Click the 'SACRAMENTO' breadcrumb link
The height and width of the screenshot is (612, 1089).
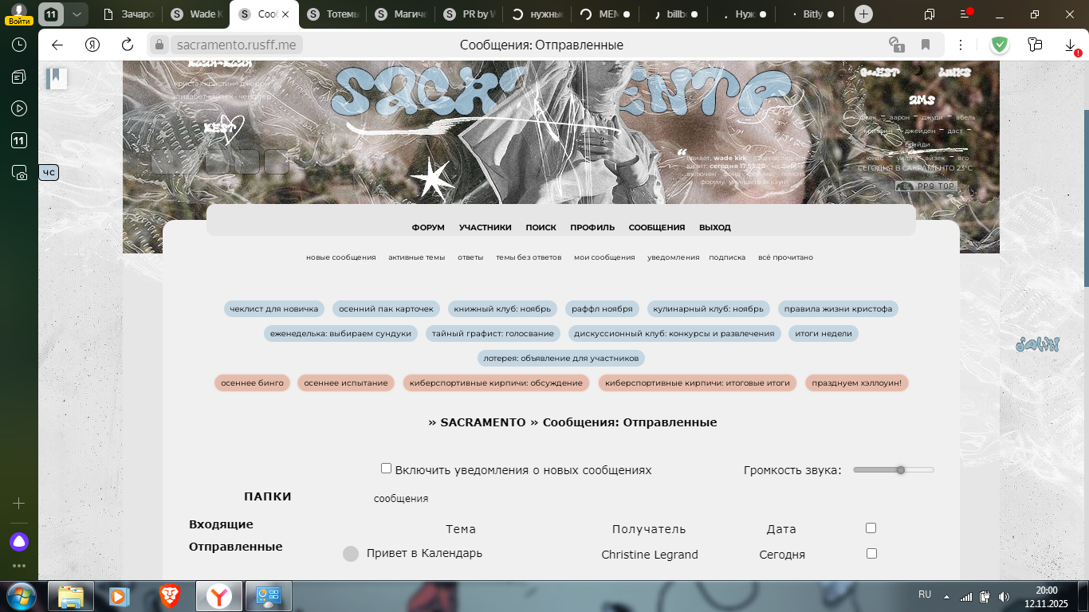point(483,422)
